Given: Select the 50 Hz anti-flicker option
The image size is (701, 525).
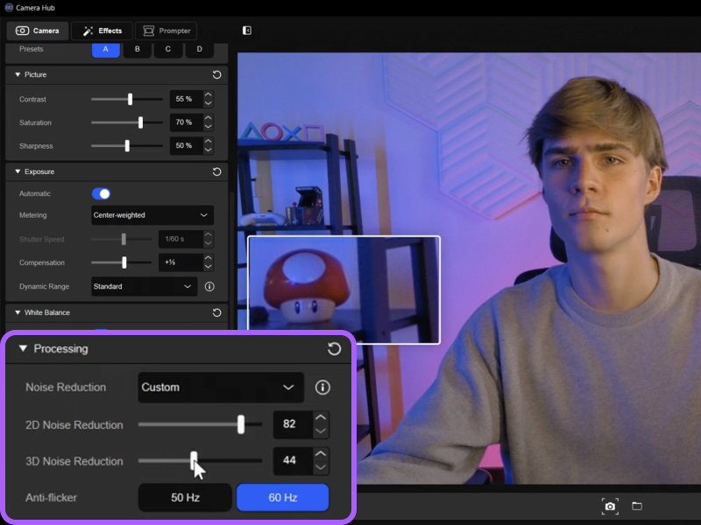Looking at the screenshot, I should pyautogui.click(x=185, y=497).
